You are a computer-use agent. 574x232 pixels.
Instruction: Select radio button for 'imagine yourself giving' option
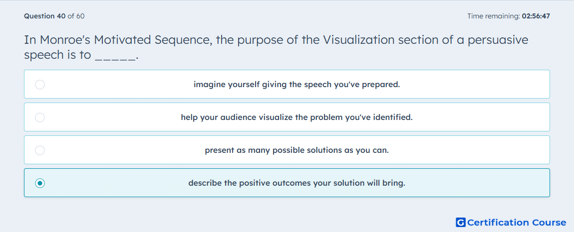click(40, 85)
